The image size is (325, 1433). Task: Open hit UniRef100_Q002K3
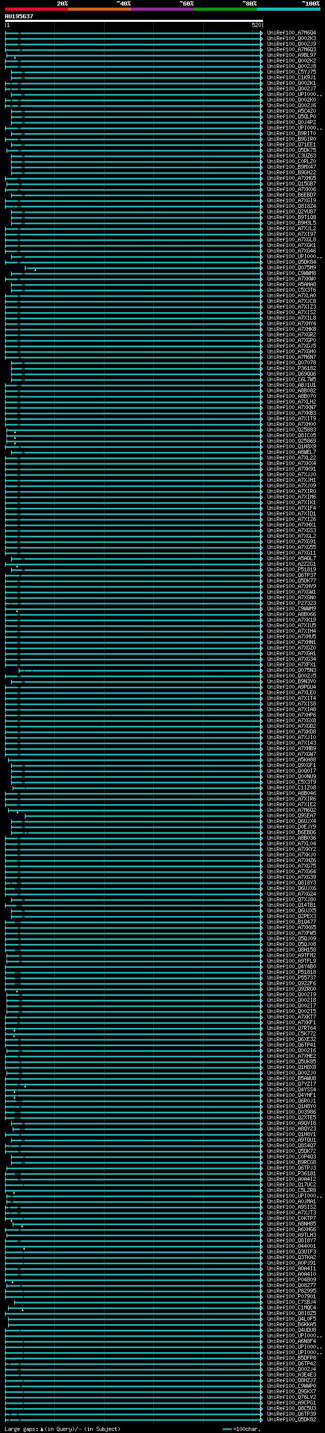click(x=291, y=39)
